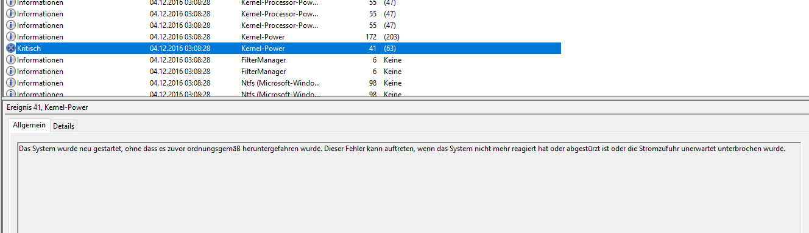
Task: Click Kernel-Power source in the Kritisch row
Action: click(x=263, y=49)
